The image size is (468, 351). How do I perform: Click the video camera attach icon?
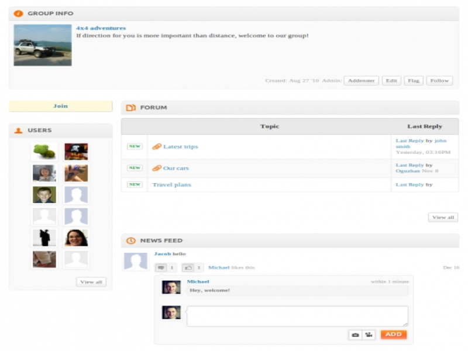coord(369,335)
